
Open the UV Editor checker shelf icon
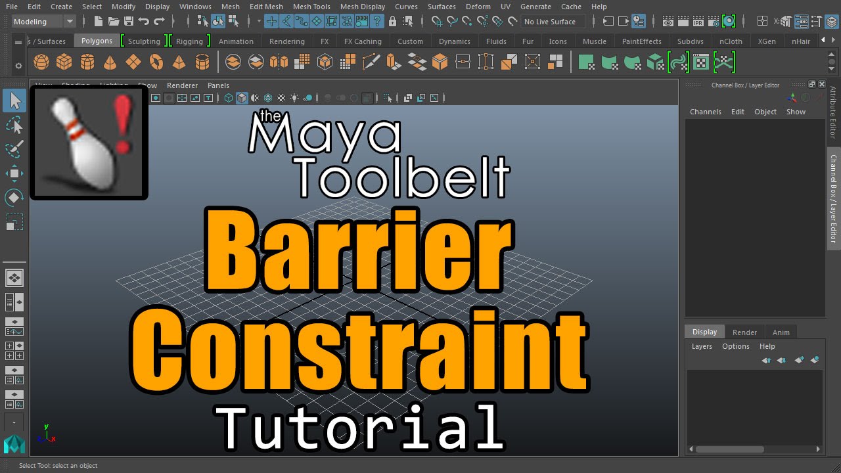[702, 62]
